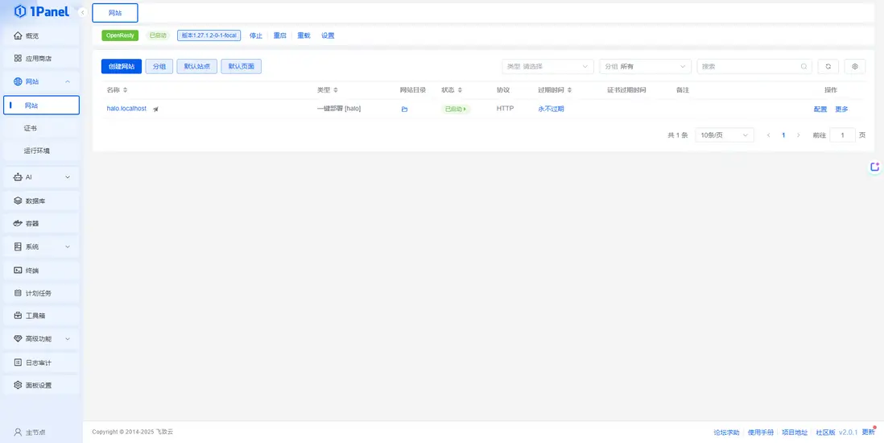The image size is (884, 443).
Task: Collapse the sidebar with the arrow button
Action: (83, 12)
